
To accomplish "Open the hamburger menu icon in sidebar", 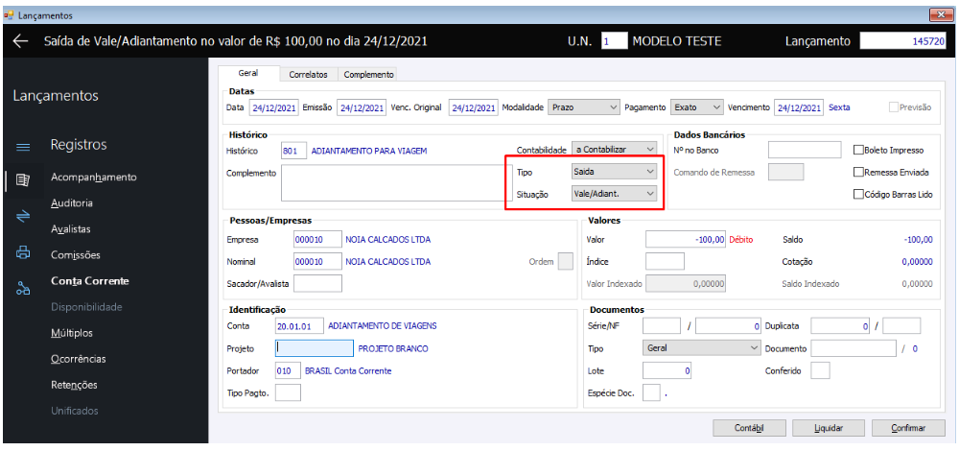I will pos(23,147).
